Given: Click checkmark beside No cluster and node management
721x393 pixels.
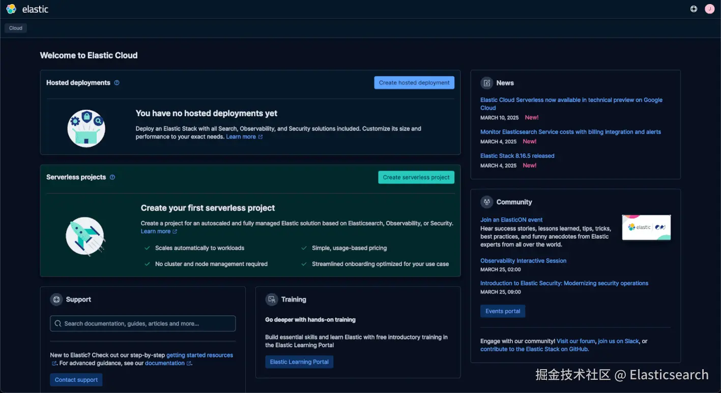Looking at the screenshot, I should 147,264.
